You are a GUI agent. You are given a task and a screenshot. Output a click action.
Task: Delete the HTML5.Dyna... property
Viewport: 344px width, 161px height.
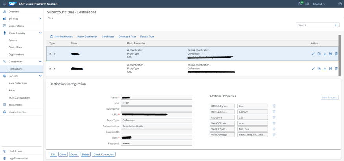tap(274, 106)
